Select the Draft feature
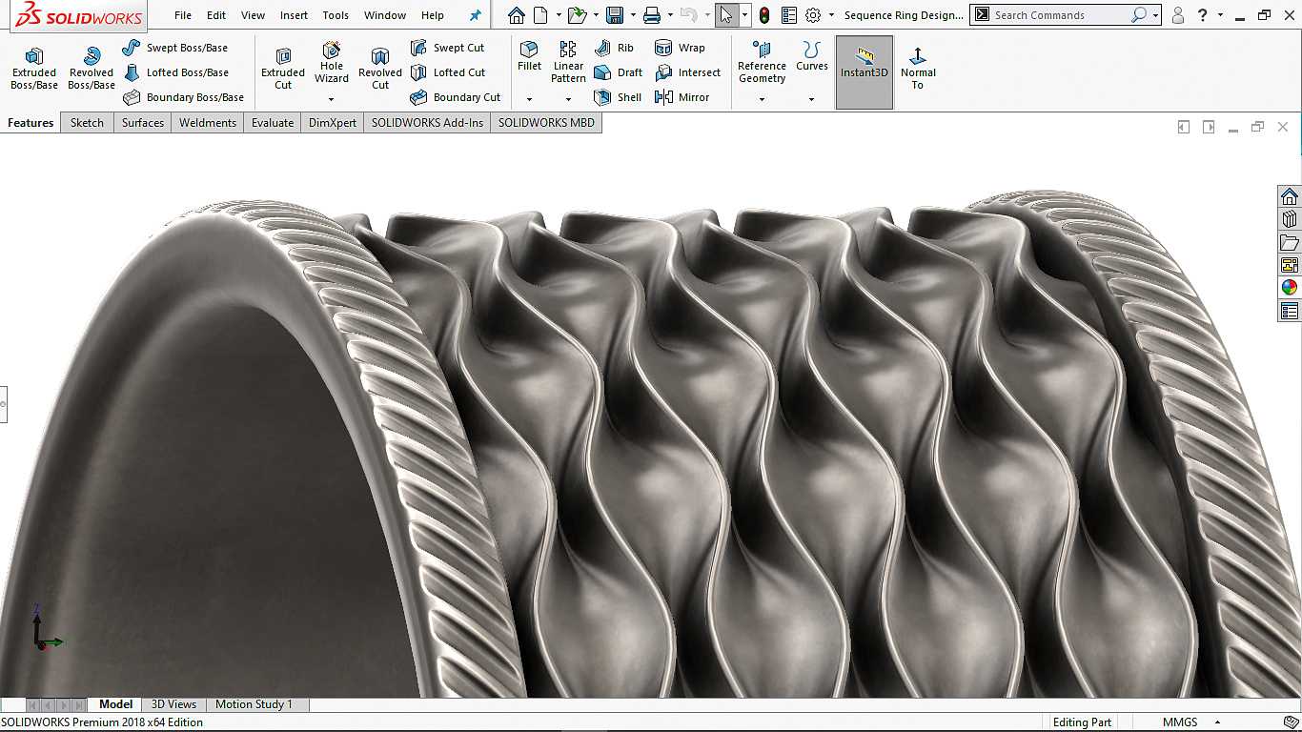Image resolution: width=1302 pixels, height=732 pixels. pos(618,72)
